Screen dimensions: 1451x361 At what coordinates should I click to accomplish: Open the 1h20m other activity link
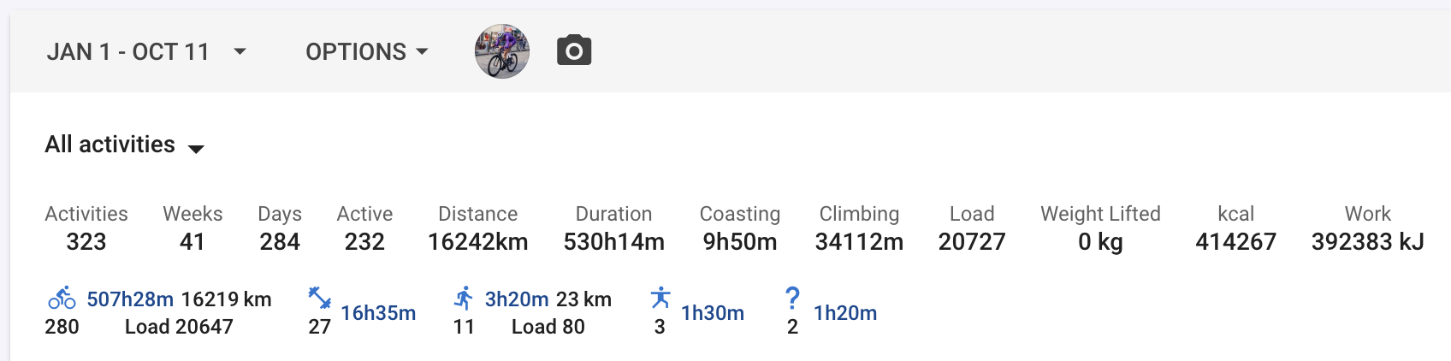click(x=845, y=313)
